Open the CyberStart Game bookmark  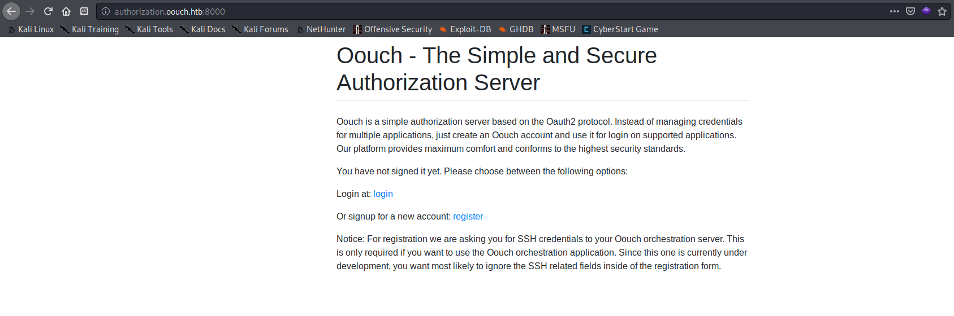pos(620,29)
